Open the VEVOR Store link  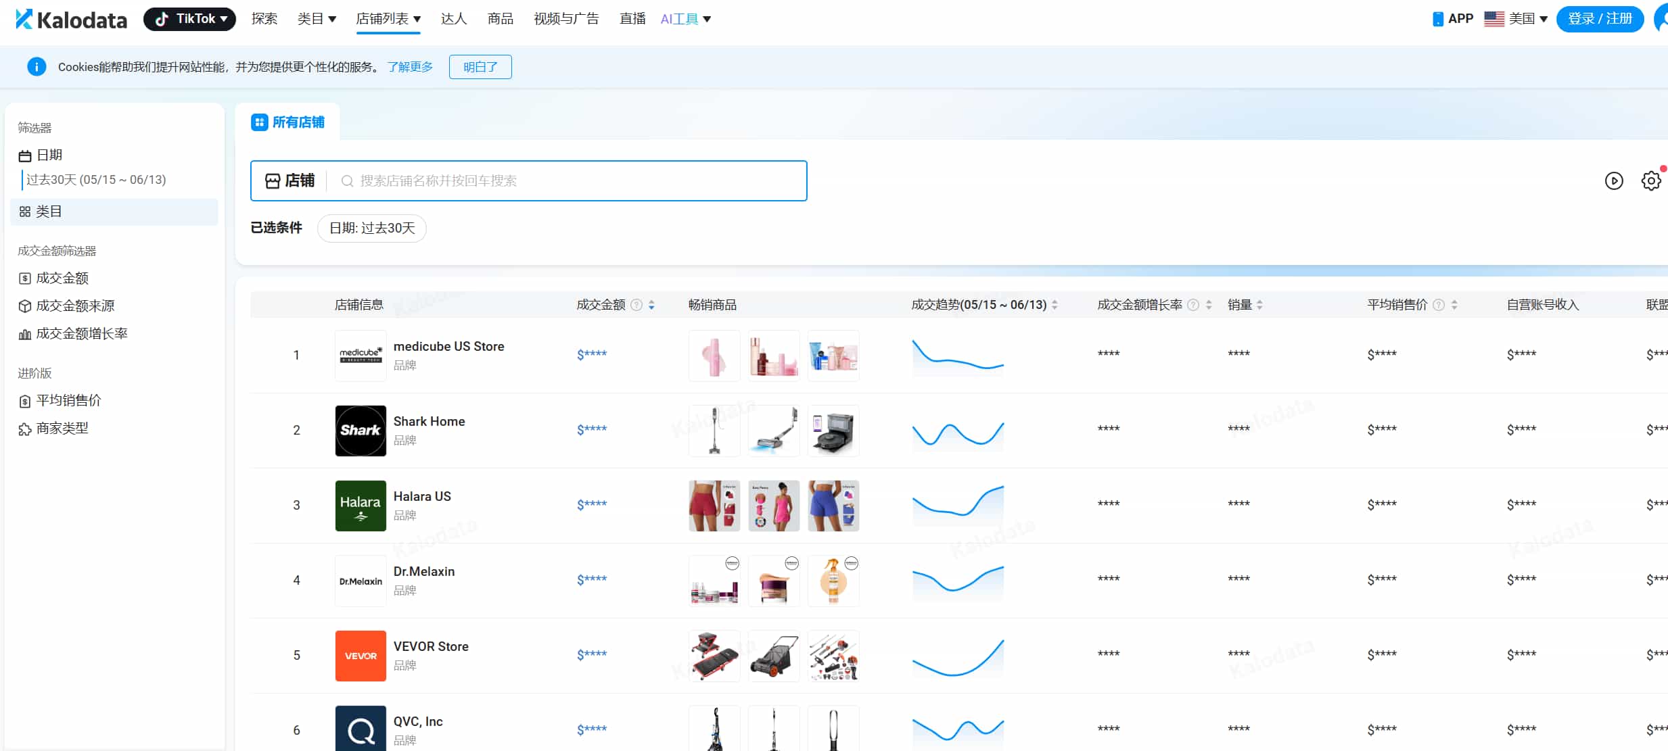[x=431, y=647]
